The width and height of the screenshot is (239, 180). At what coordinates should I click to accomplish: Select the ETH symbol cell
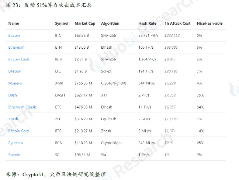[58, 48]
